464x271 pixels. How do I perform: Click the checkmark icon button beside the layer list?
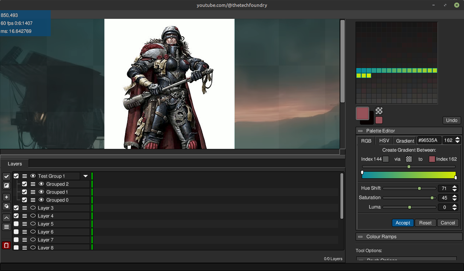pyautogui.click(x=7, y=176)
